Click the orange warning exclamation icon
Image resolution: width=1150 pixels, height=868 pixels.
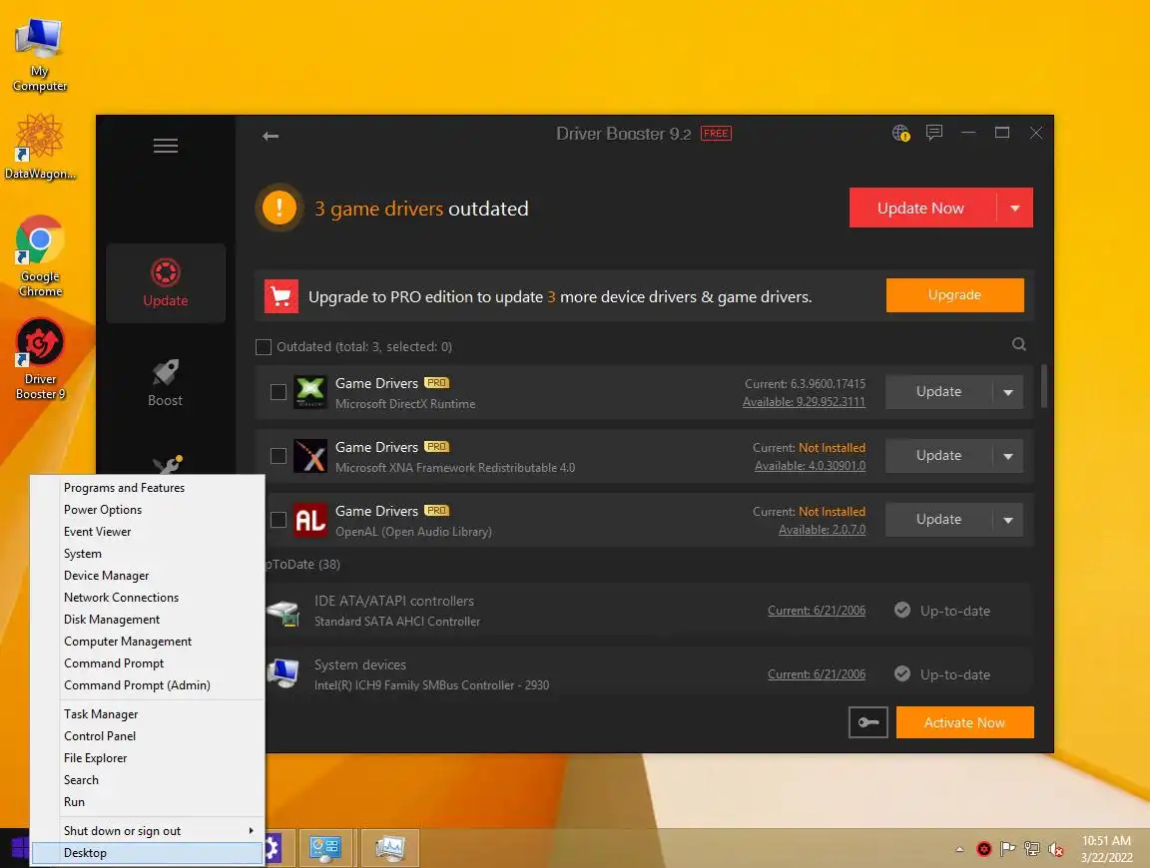pyautogui.click(x=280, y=208)
